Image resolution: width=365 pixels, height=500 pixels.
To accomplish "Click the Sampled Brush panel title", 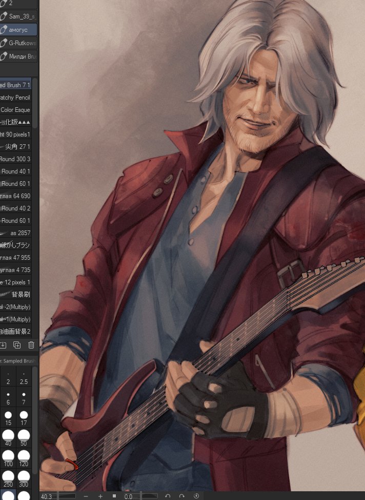I will 18,361.
